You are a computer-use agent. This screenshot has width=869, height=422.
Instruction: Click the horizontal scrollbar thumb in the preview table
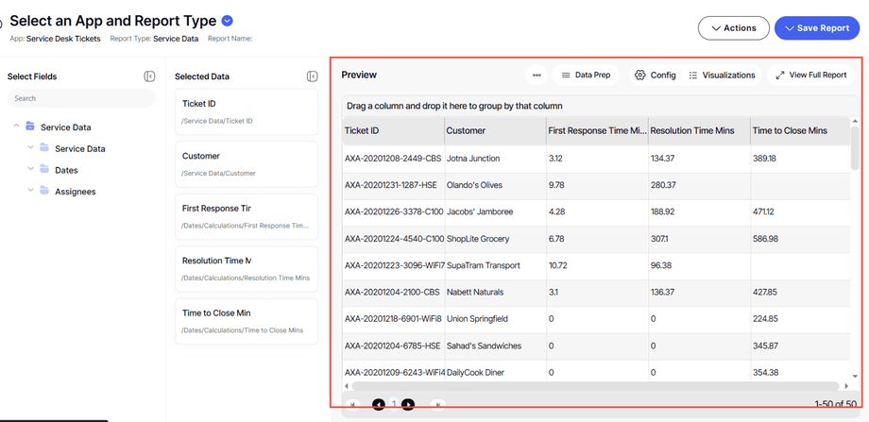(x=595, y=386)
